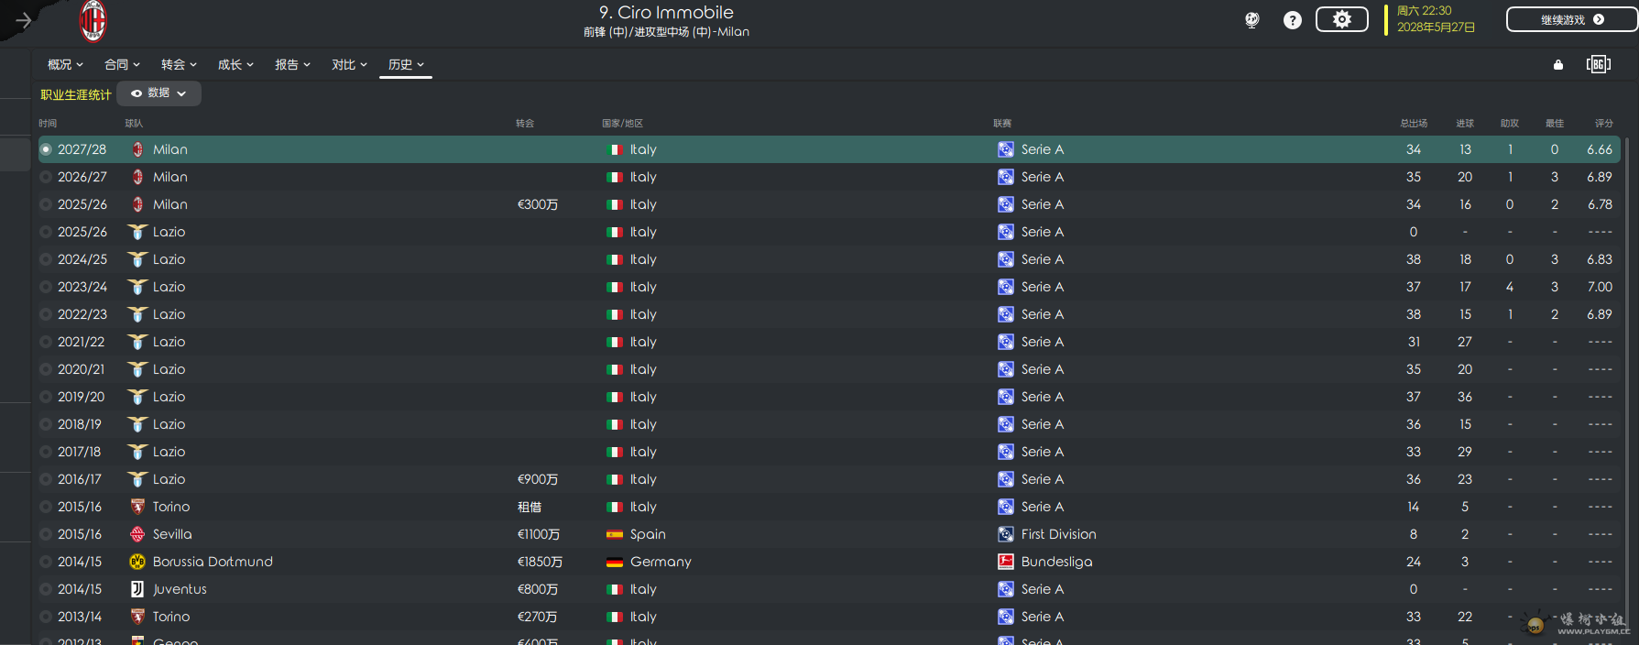Viewport: 1639px width, 645px height.
Task: Click the forward navigation arrow
Action: pyautogui.click(x=24, y=20)
